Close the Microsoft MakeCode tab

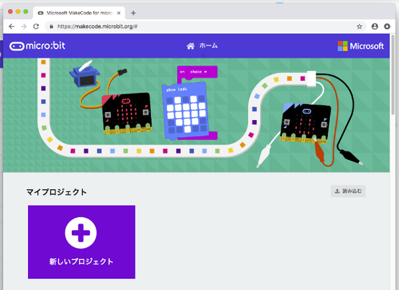click(x=120, y=13)
